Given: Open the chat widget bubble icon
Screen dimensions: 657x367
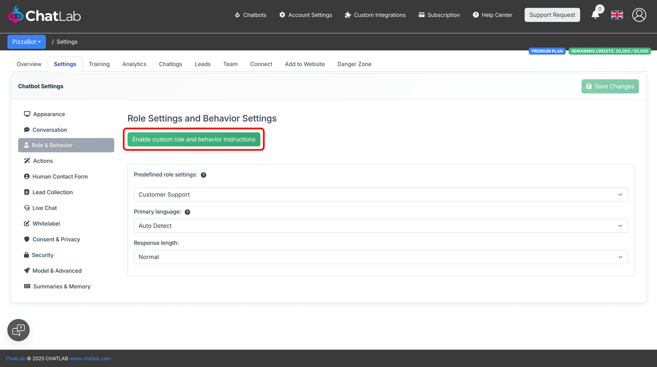Looking at the screenshot, I should click(18, 330).
